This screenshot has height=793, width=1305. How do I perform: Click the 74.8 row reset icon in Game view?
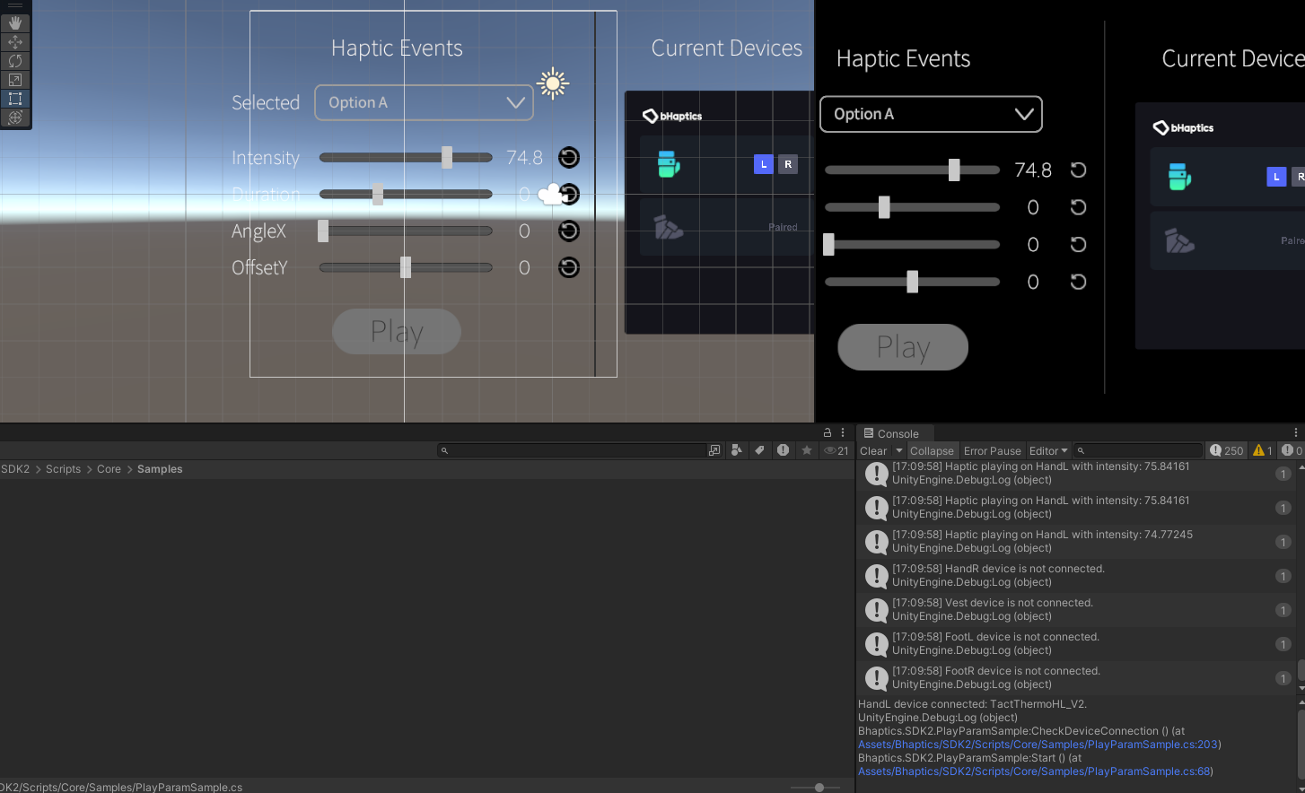1079,170
